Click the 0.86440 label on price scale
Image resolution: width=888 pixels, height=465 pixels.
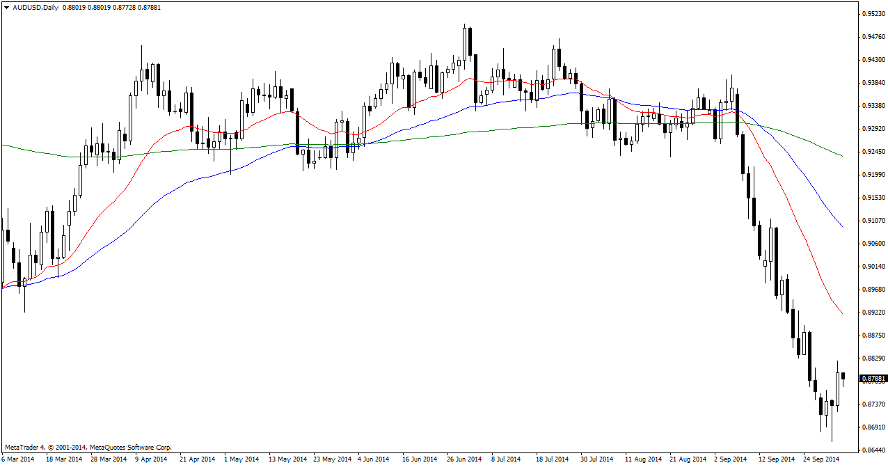[x=873, y=450]
